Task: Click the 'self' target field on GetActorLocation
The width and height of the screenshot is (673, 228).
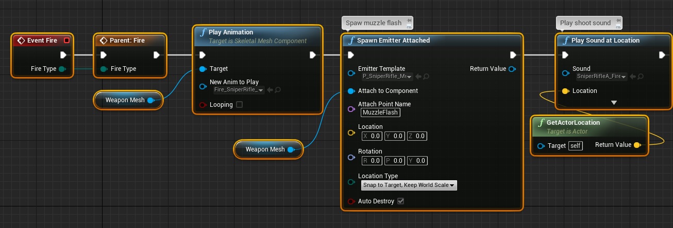Action: [x=575, y=146]
